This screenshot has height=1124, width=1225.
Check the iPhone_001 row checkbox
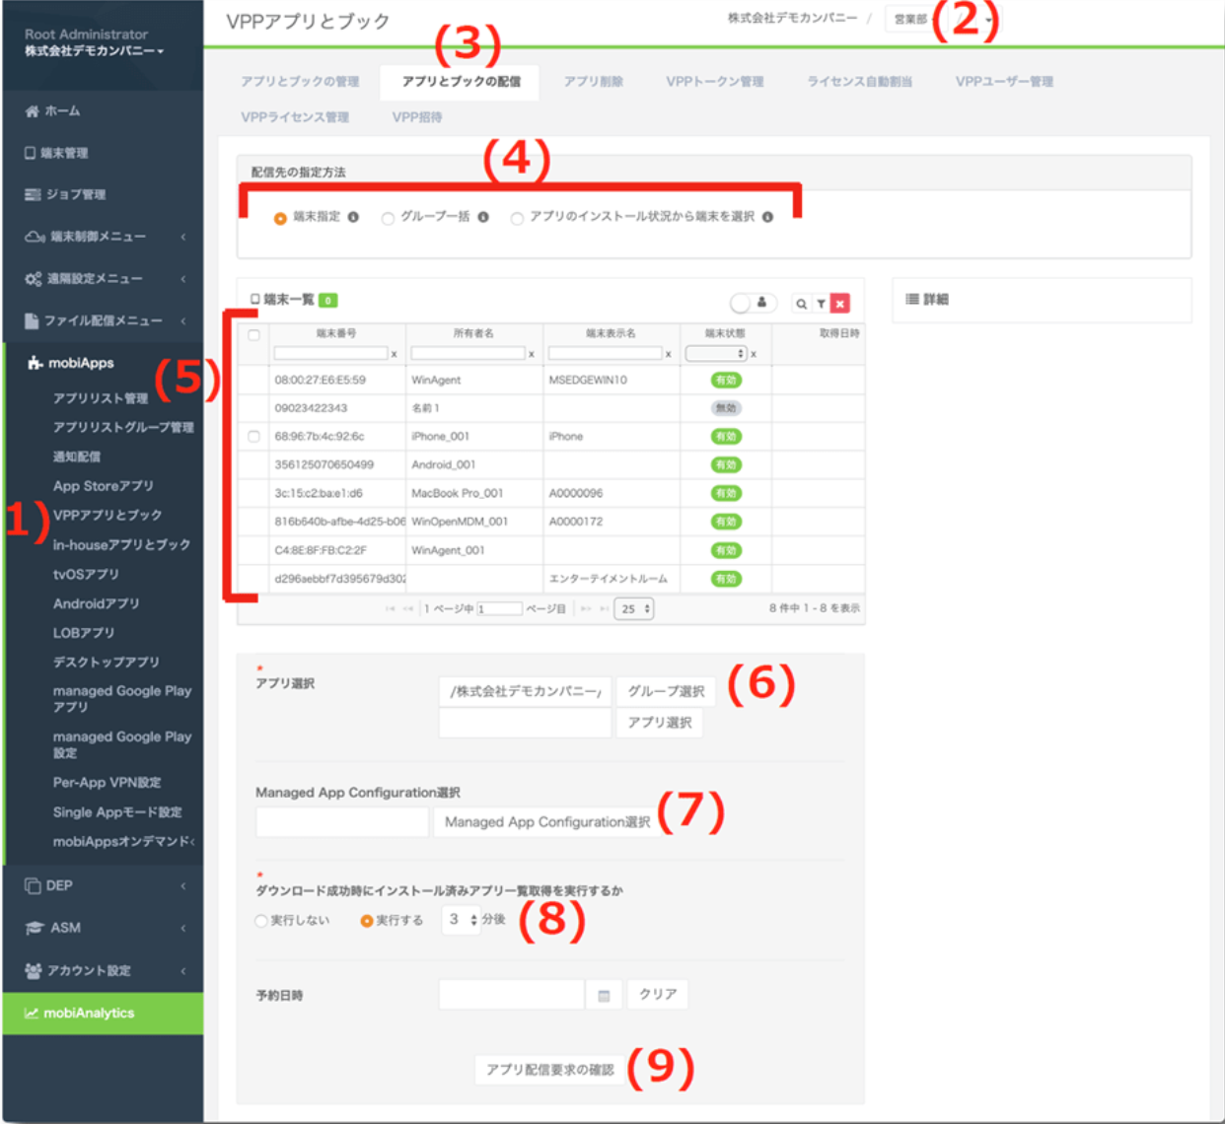tap(253, 436)
